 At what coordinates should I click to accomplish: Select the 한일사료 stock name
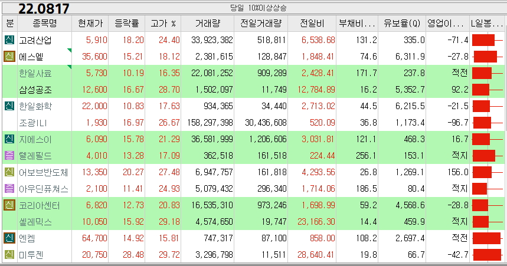[35, 73]
